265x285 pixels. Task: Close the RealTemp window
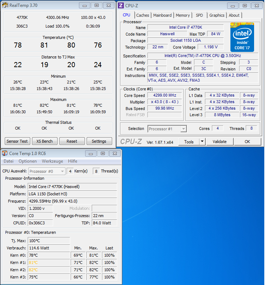click(108, 5)
